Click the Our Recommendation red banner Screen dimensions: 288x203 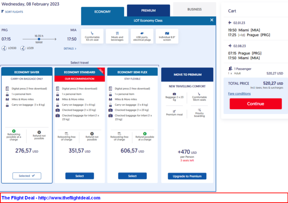coord(80,79)
